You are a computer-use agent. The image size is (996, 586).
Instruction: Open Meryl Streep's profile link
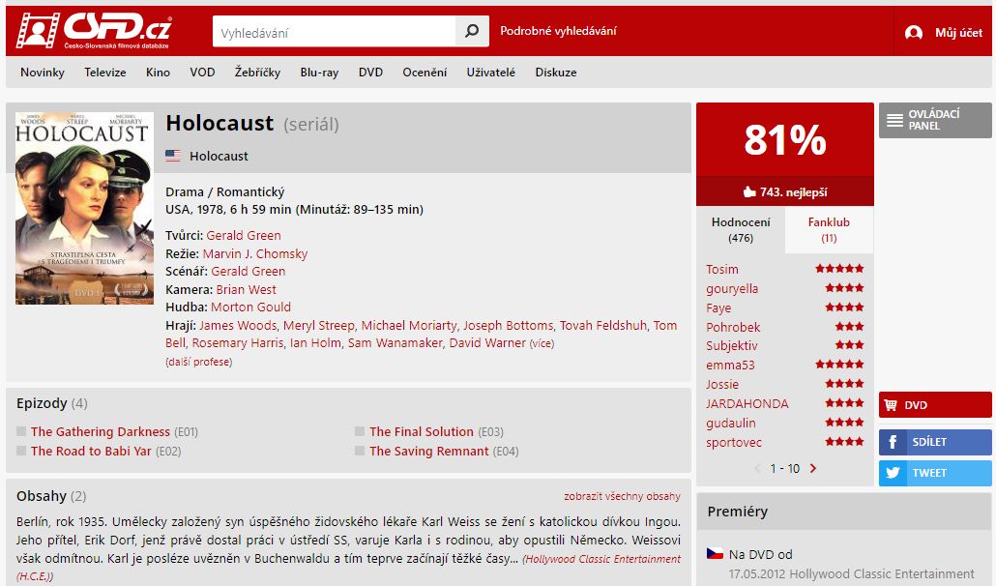click(x=319, y=326)
